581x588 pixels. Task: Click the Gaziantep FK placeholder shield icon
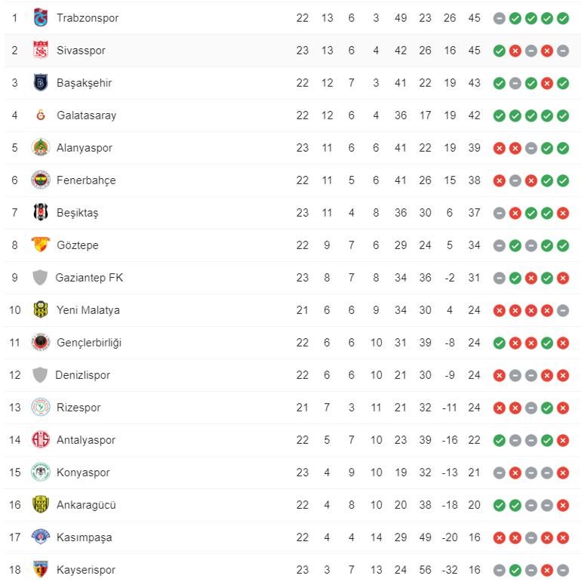tap(40, 278)
